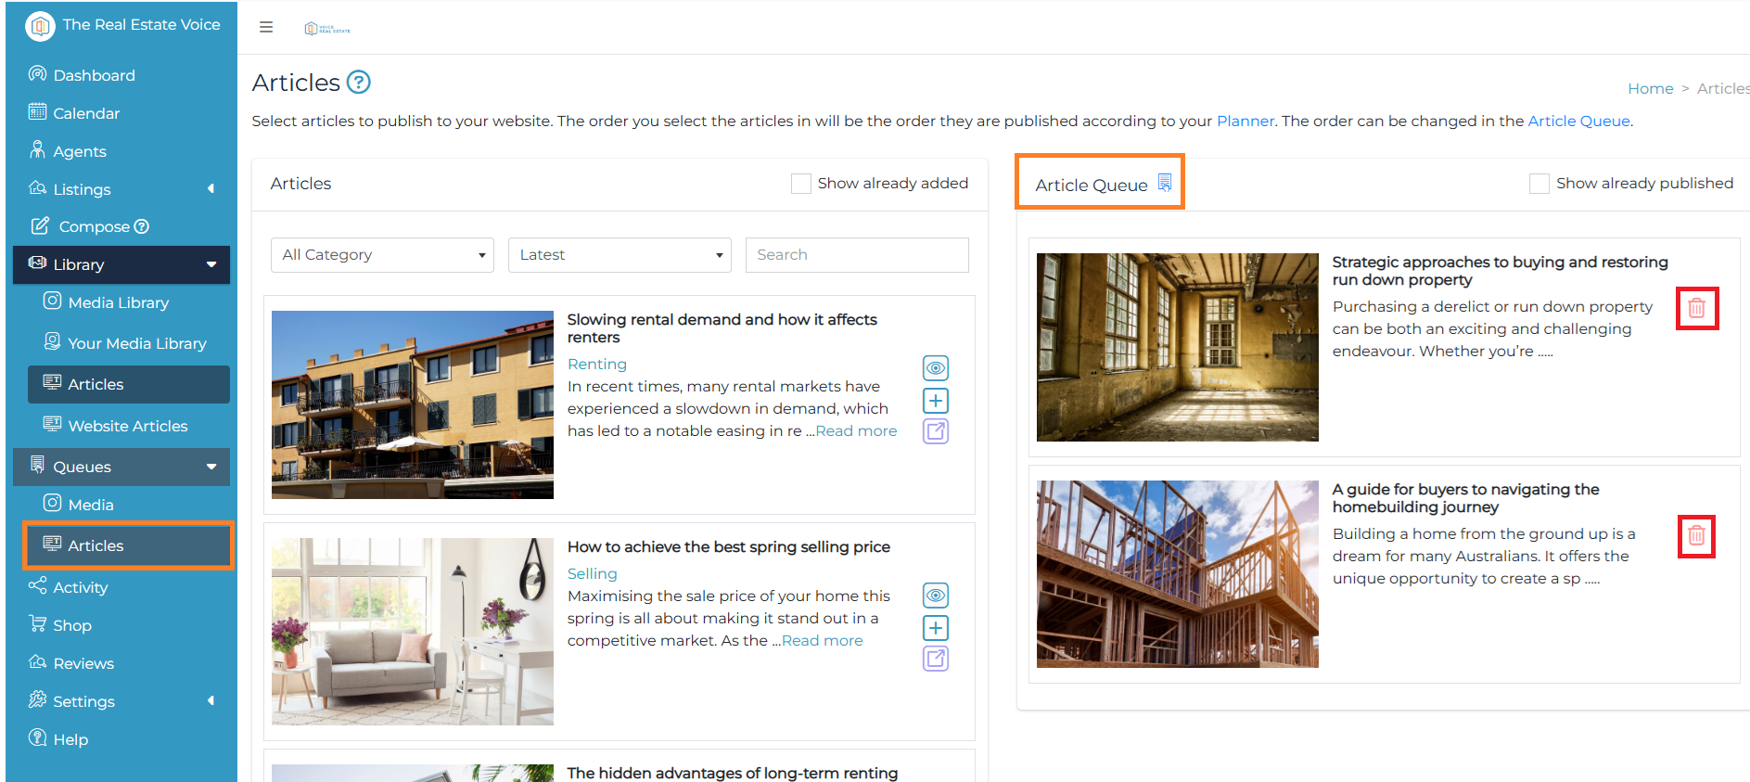Click the small header logo beside hamburger
Viewport: 1750px width, 782px height.
click(x=327, y=29)
